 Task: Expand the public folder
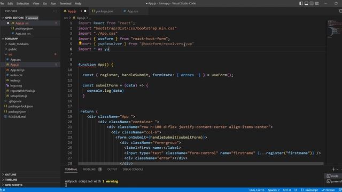(x=12, y=49)
